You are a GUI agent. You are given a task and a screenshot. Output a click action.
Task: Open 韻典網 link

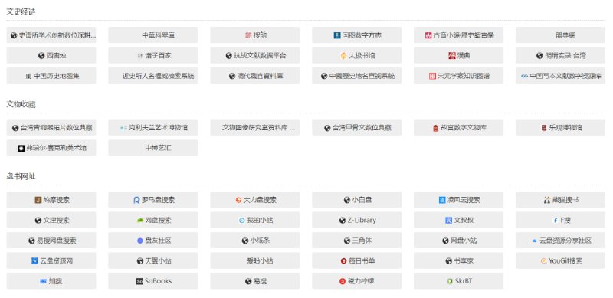pyautogui.click(x=560, y=35)
